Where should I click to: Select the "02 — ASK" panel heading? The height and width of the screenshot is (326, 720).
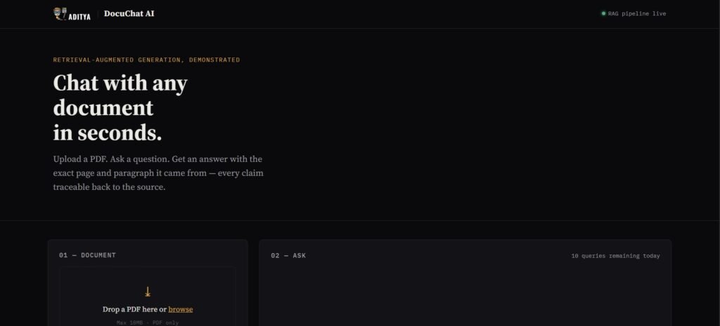pos(288,255)
